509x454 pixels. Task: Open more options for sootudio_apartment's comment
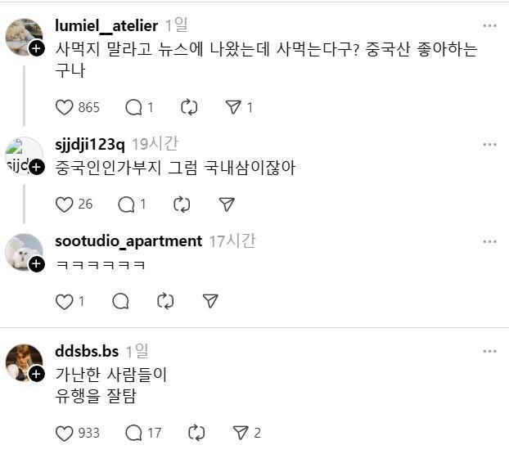[489, 241]
